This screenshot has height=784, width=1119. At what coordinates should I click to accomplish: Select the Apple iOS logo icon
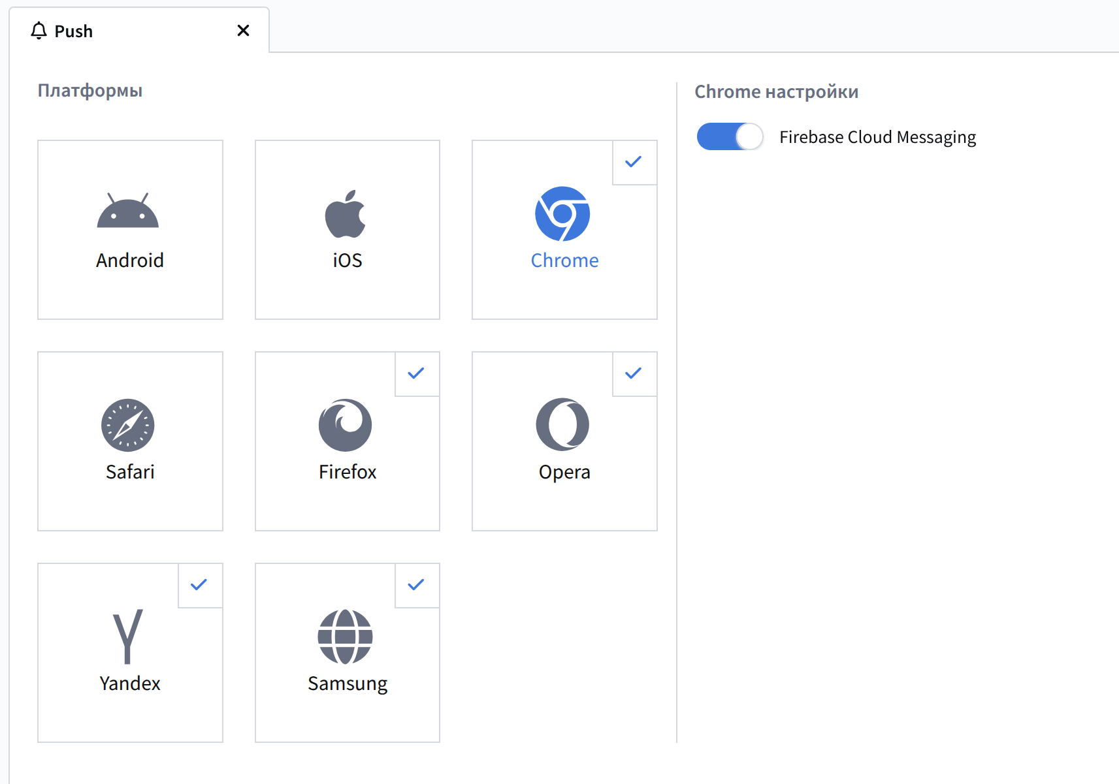click(x=346, y=214)
